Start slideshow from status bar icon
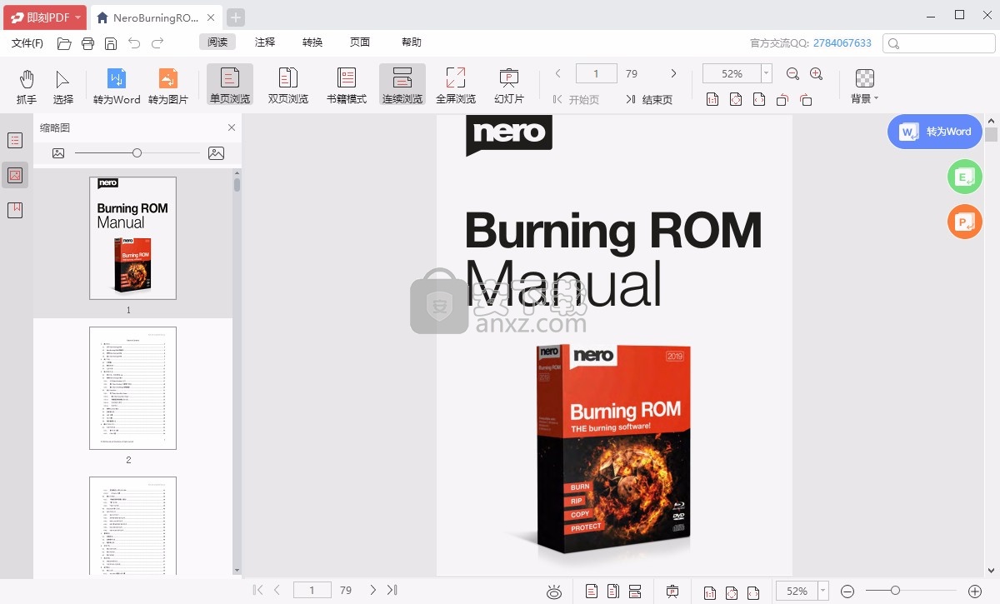Viewport: 1000px width, 604px height. click(x=672, y=592)
